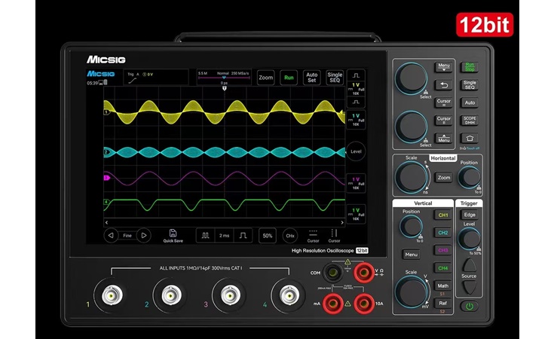Push the lower Select knob
This screenshot has height=339, width=554.
tap(411, 127)
